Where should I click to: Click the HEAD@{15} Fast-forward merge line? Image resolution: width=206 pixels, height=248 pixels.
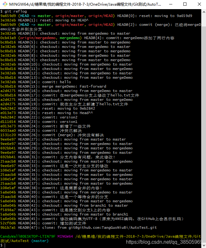coord(53,87)
